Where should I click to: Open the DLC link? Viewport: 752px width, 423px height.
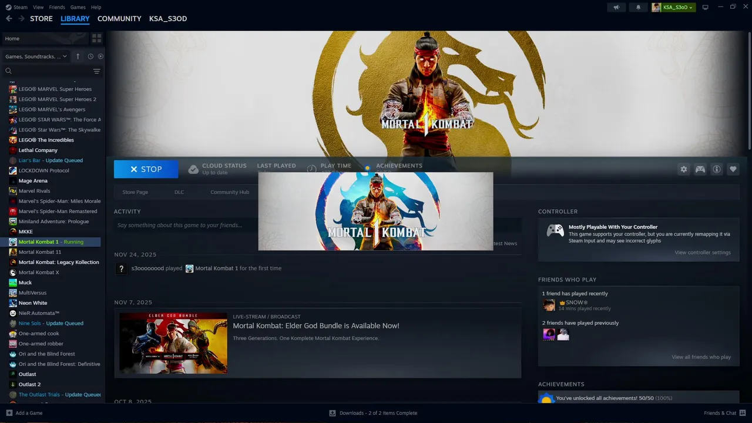[179, 192]
